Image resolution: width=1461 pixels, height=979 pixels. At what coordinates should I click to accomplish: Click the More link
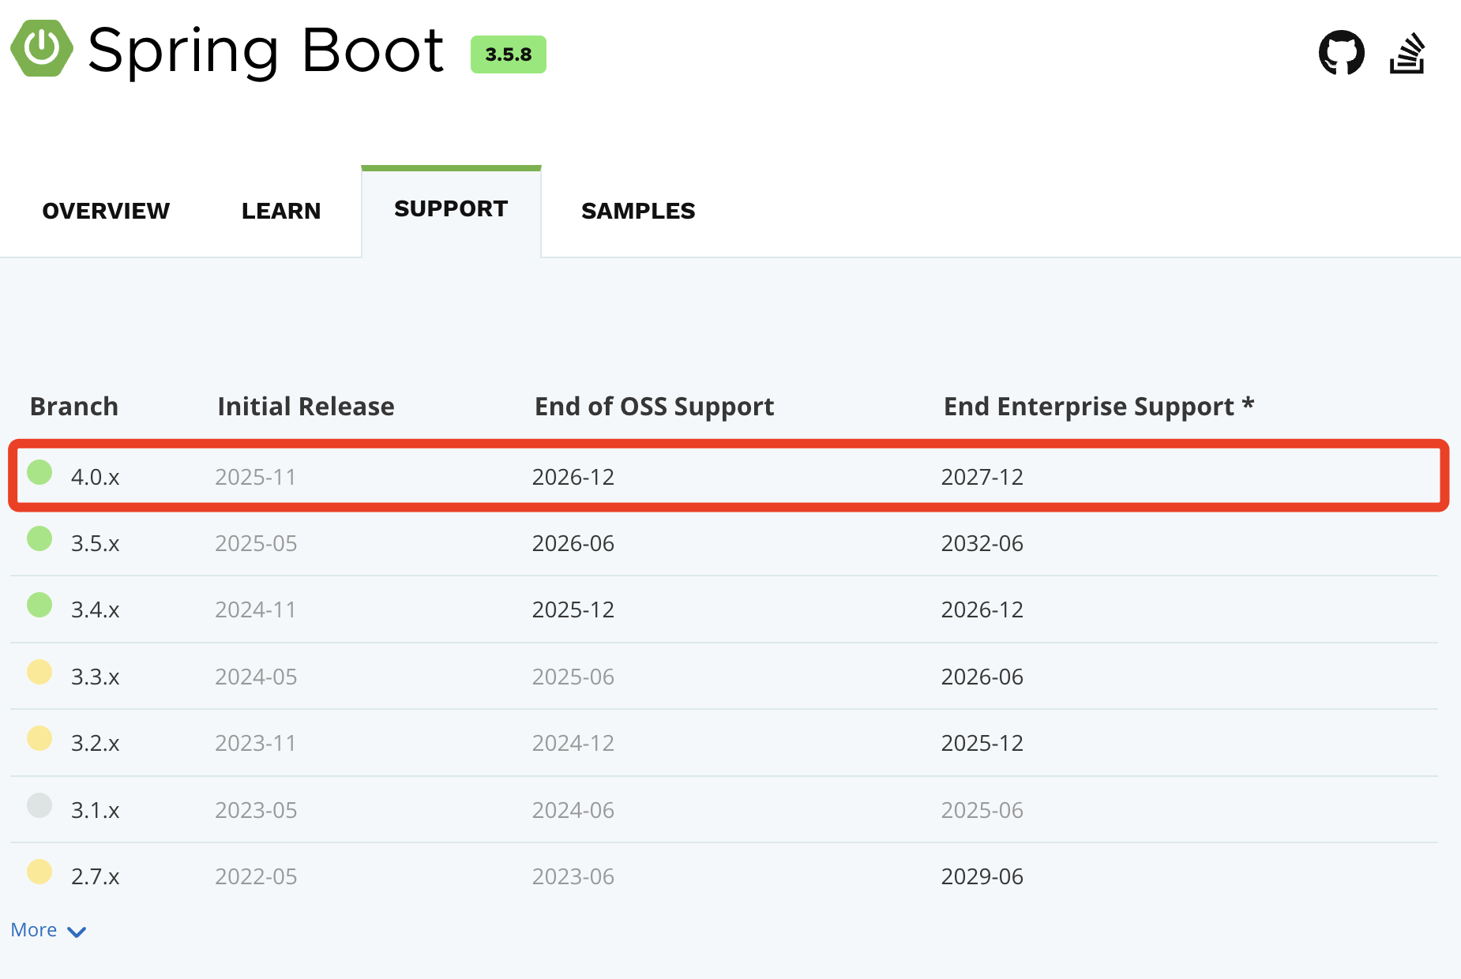[32, 930]
